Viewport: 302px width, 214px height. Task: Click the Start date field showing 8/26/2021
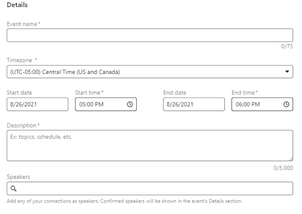click(x=37, y=104)
